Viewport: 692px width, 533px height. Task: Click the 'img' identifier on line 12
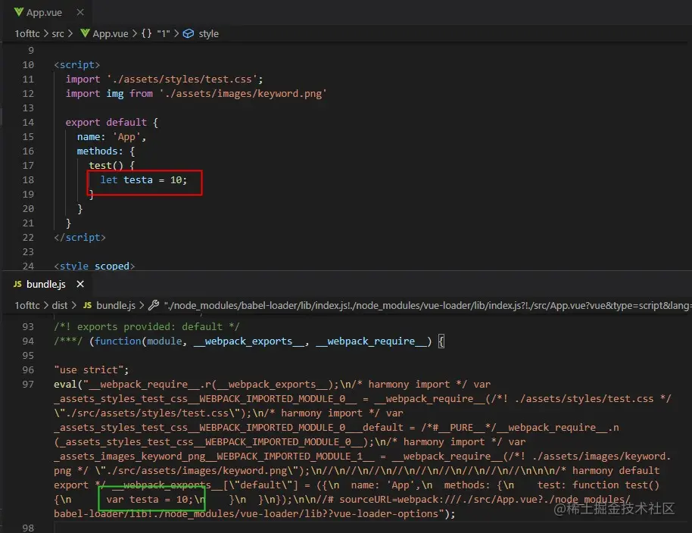point(115,94)
